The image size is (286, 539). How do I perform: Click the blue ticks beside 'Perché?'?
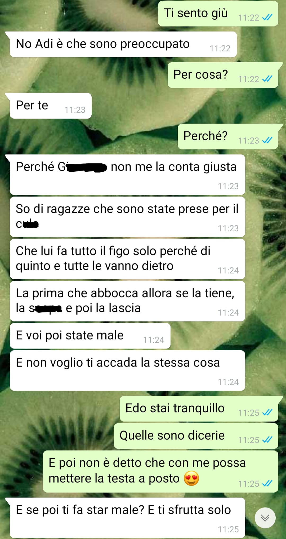267,140
